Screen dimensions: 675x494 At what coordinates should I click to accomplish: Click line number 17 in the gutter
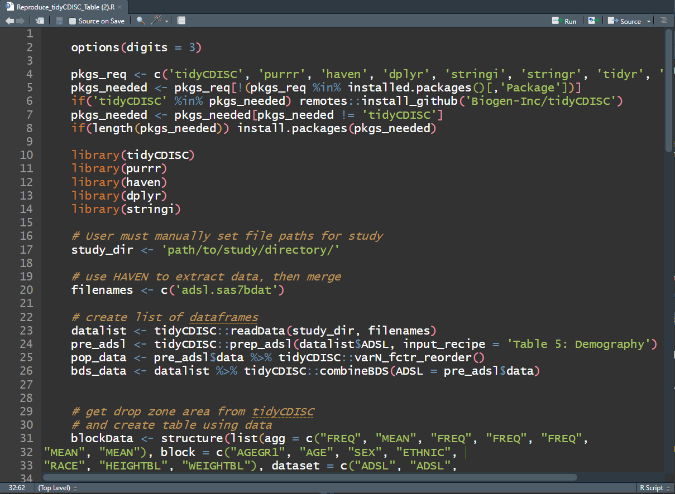click(x=26, y=250)
